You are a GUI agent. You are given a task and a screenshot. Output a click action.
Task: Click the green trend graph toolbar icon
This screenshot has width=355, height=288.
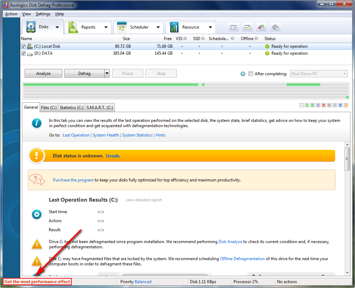(x=247, y=28)
